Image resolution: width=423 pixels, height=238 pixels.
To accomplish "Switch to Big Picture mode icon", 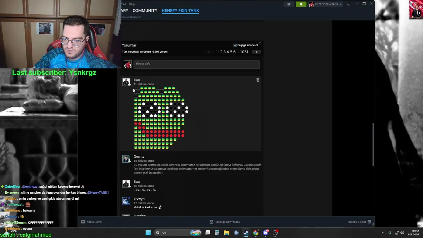I will point(348,4).
